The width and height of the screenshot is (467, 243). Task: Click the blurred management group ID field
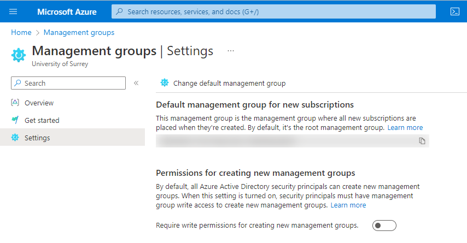coord(292,141)
